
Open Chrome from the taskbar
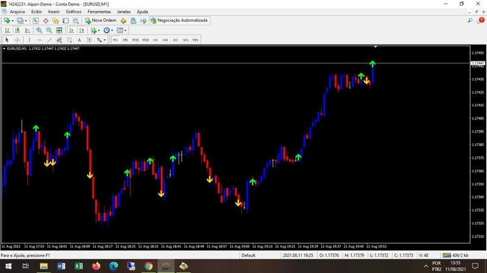[149, 266]
